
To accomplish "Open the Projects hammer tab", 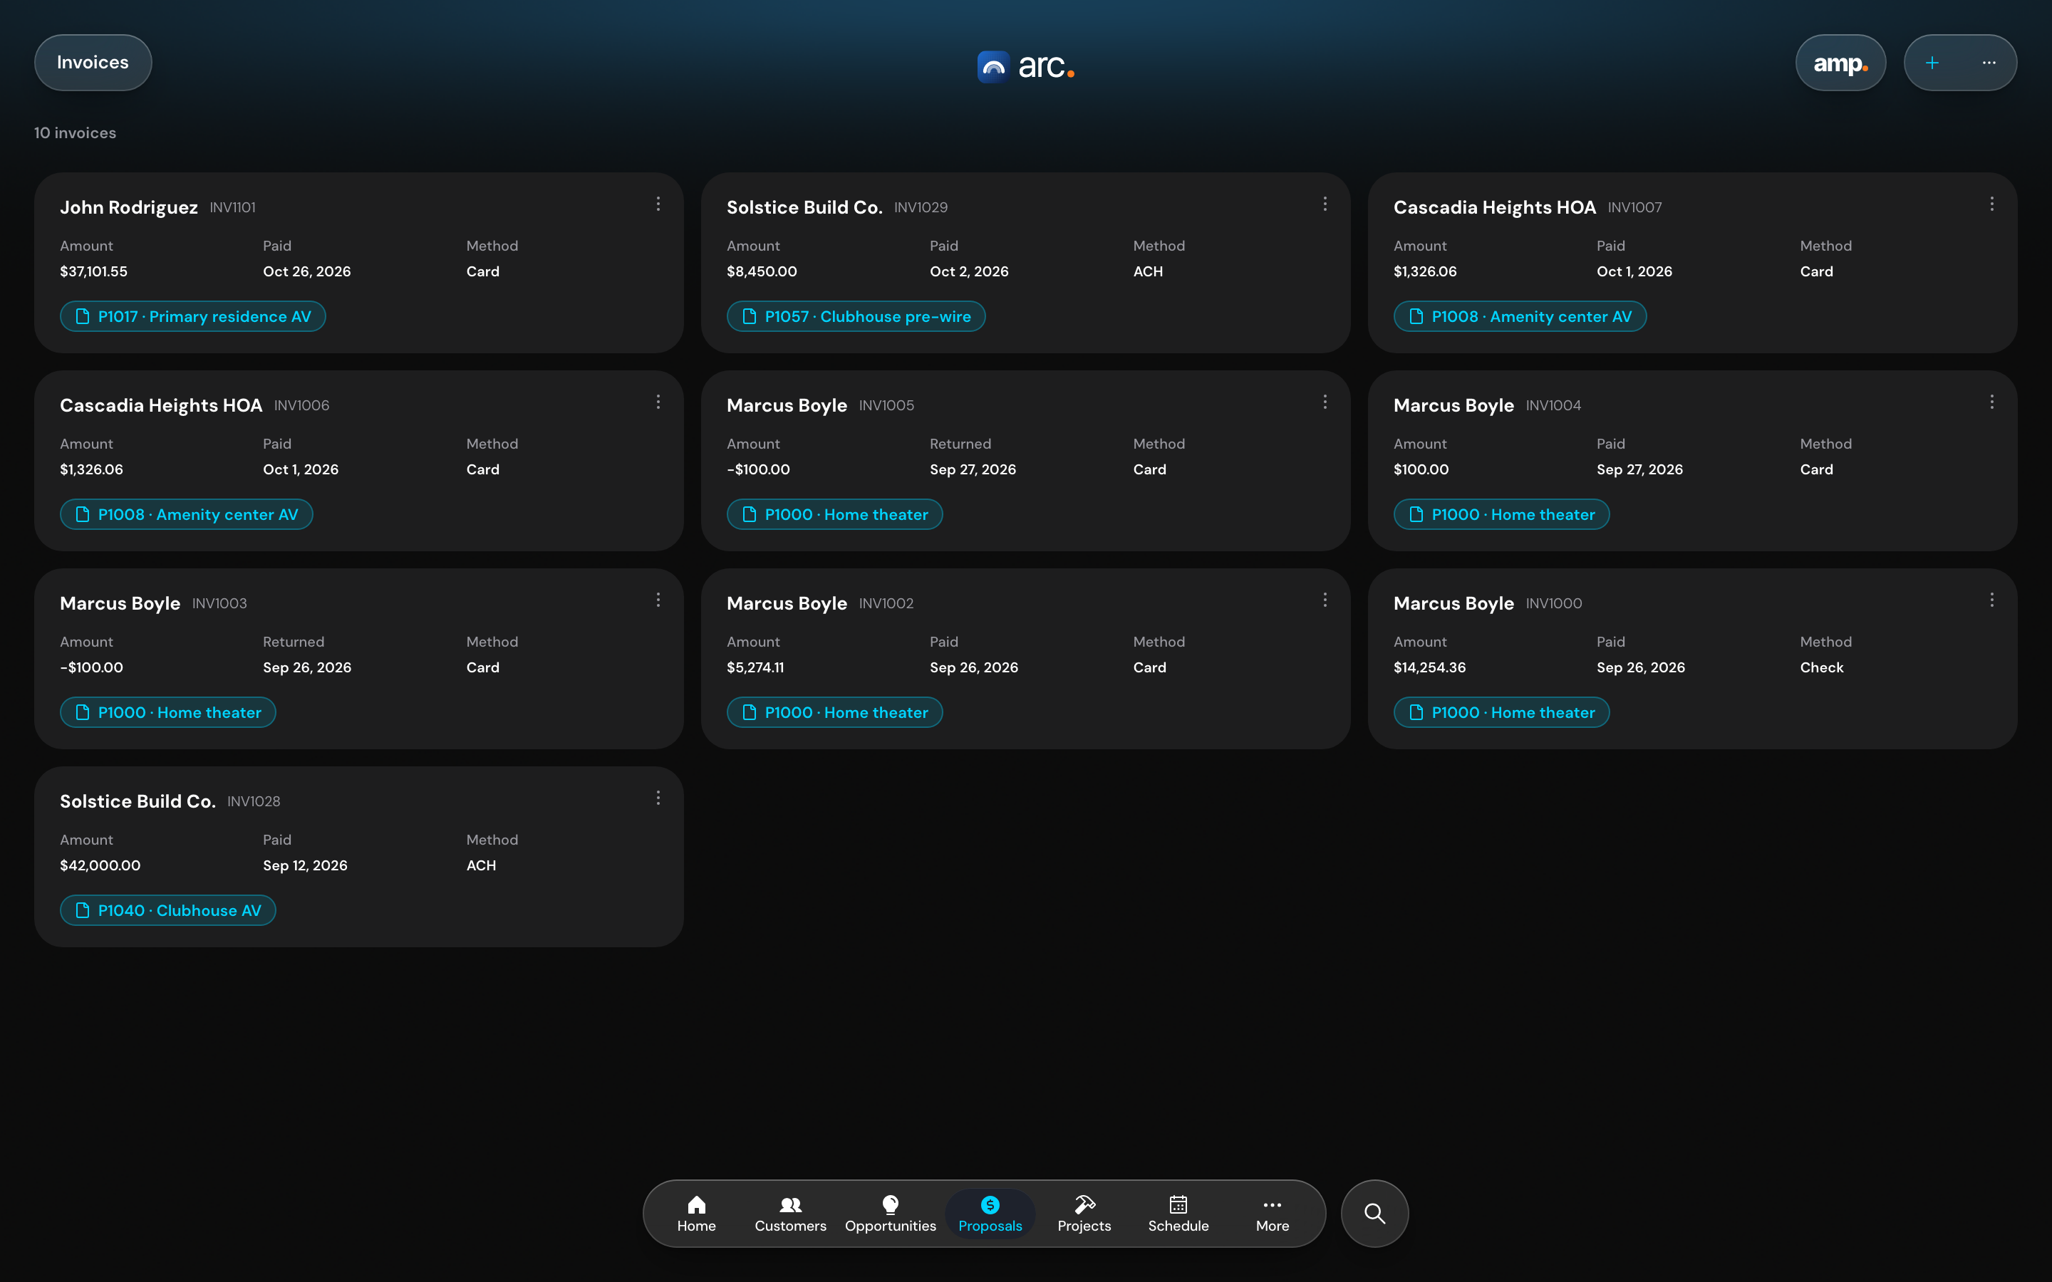I will pyautogui.click(x=1084, y=1214).
